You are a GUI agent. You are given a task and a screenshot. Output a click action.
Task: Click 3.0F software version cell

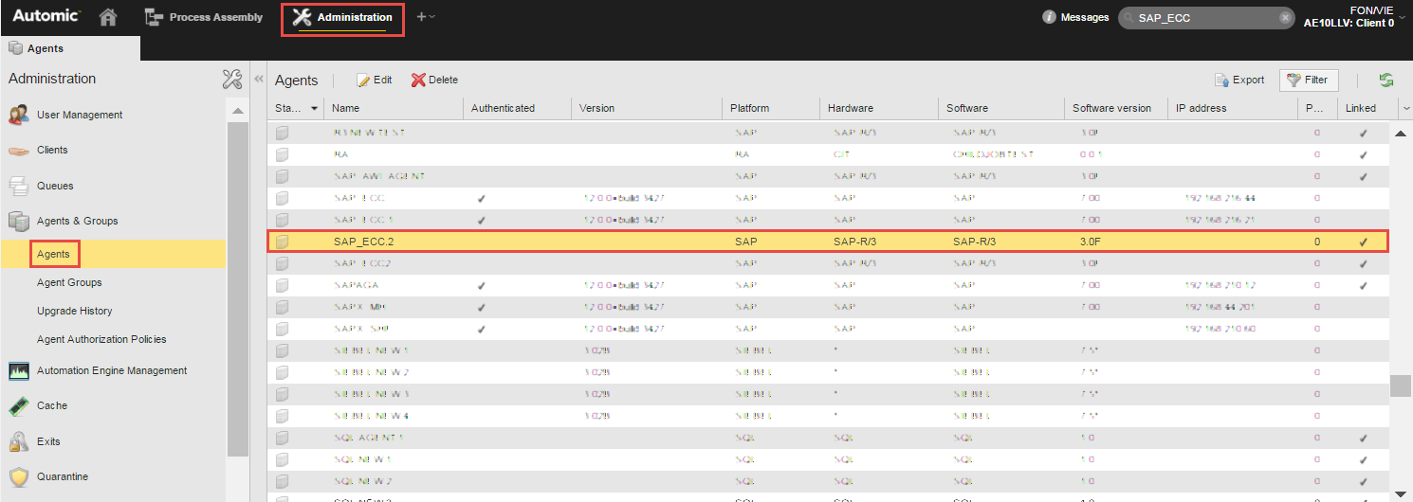click(x=1091, y=242)
